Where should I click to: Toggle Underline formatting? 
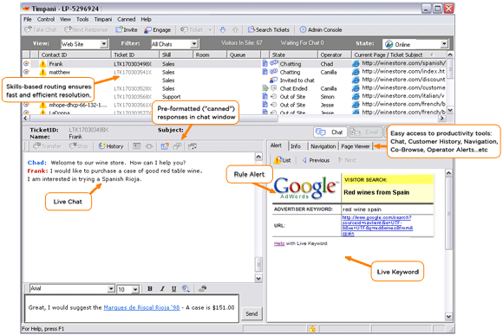pos(173,288)
